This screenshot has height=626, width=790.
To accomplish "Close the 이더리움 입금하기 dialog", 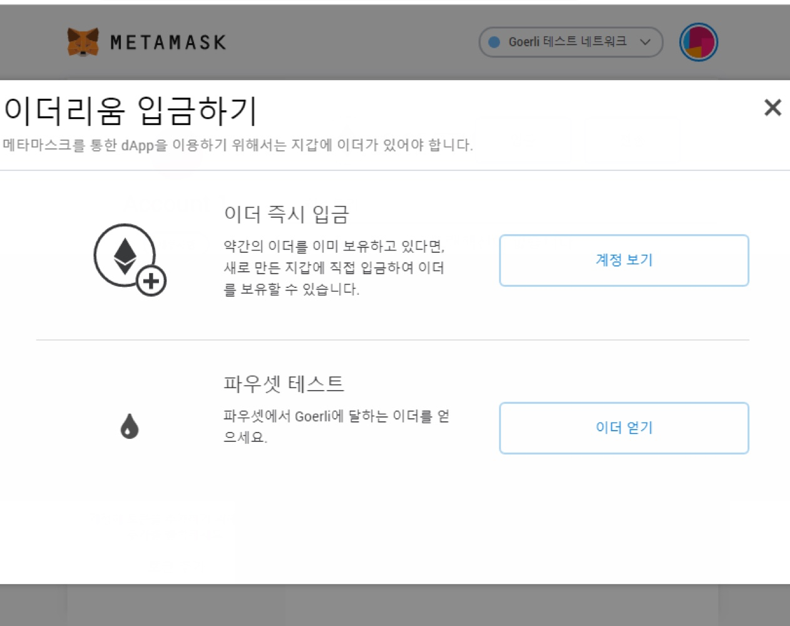I will coord(773,108).
